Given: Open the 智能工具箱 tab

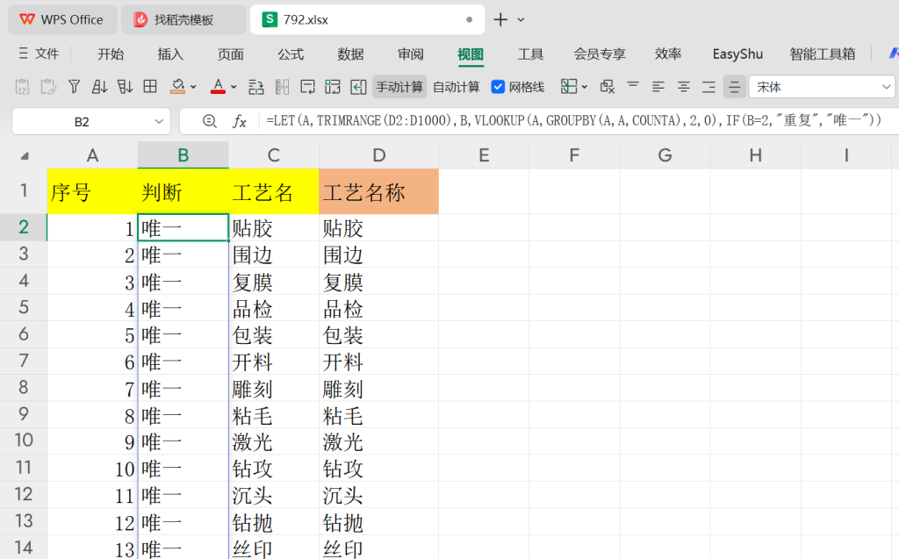Looking at the screenshot, I should 822,54.
